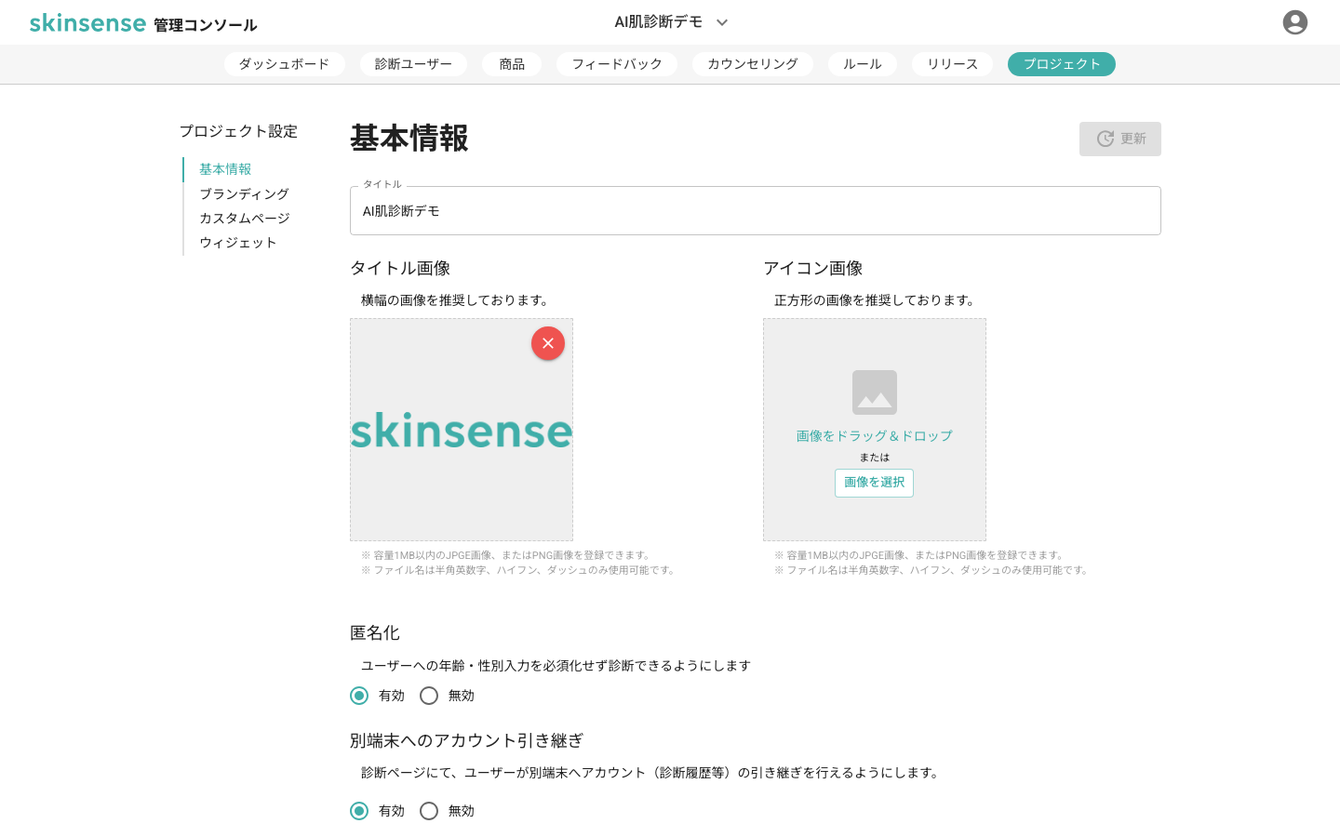The width and height of the screenshot is (1340, 837).
Task: Open the user account avatar icon
Action: (x=1294, y=22)
